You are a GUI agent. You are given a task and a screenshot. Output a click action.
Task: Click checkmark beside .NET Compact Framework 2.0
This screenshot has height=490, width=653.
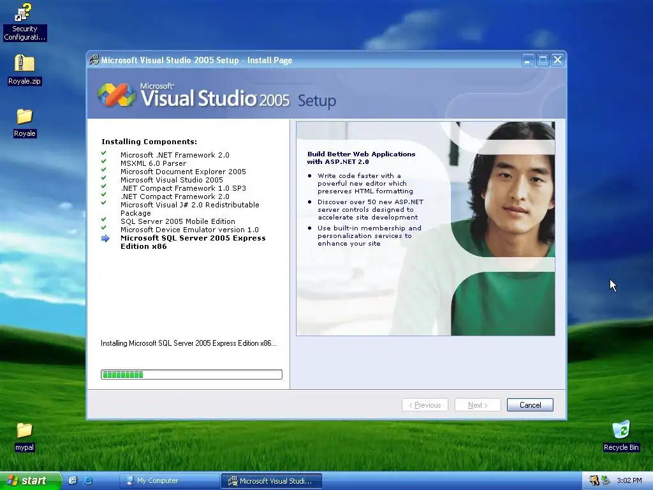104,195
